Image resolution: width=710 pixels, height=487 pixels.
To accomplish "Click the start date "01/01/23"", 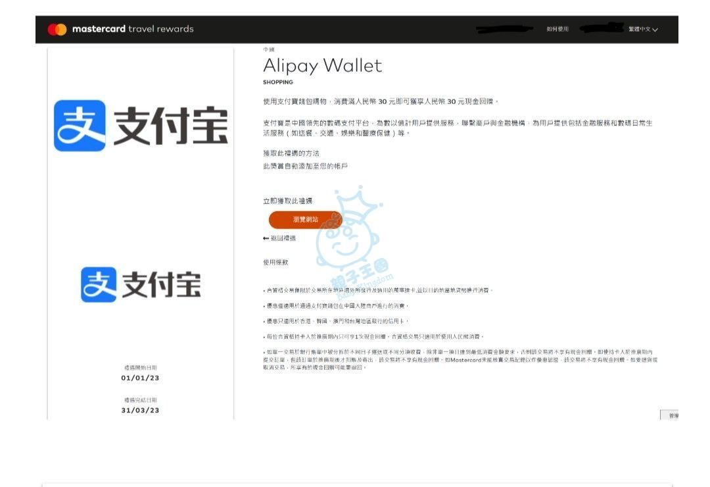I will [x=141, y=378].
